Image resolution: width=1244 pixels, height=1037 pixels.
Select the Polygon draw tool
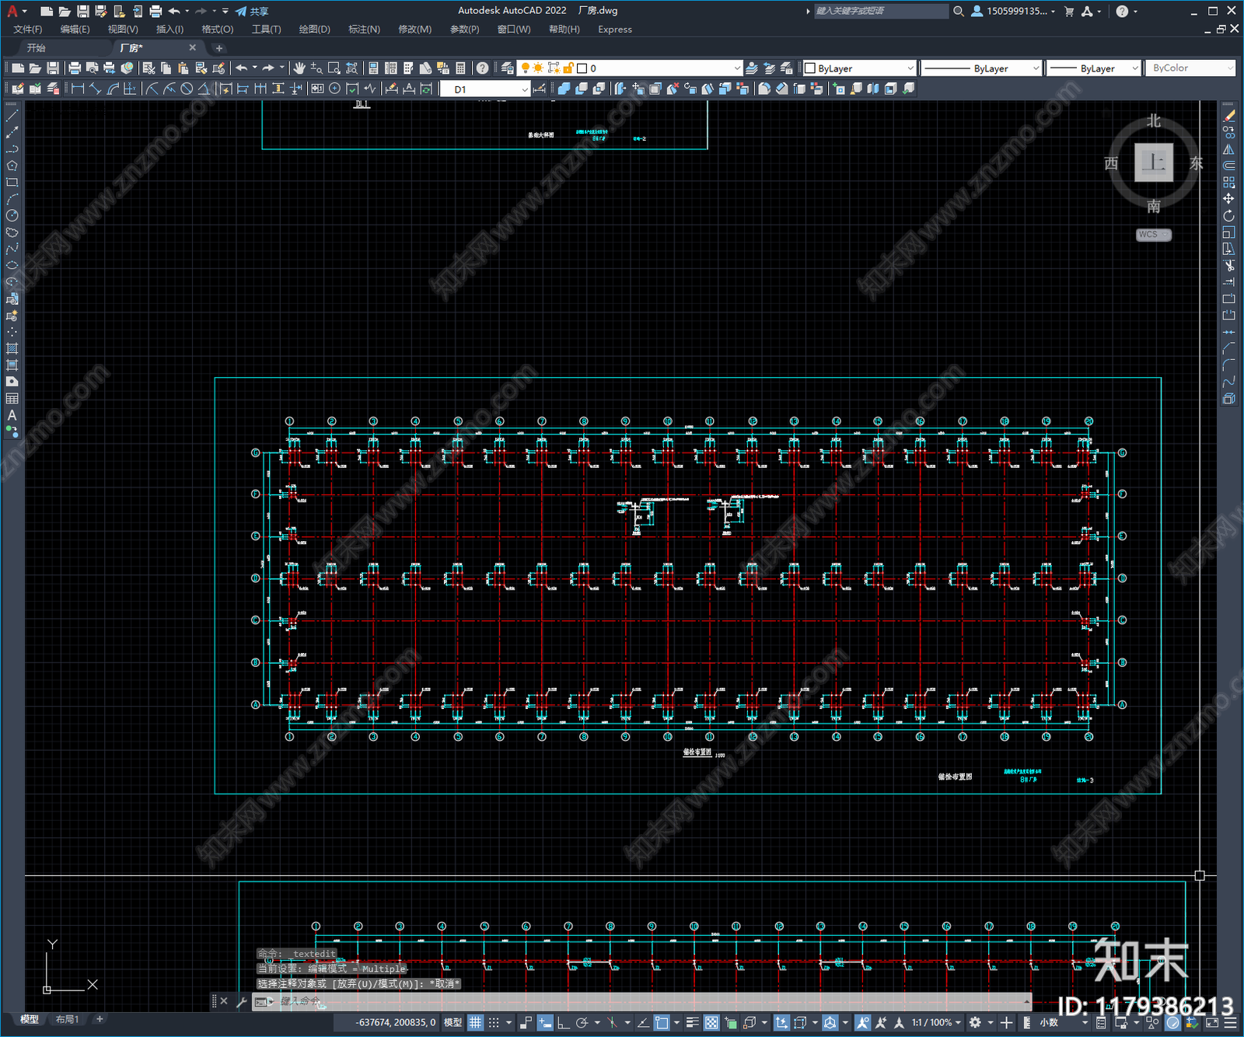(x=12, y=166)
